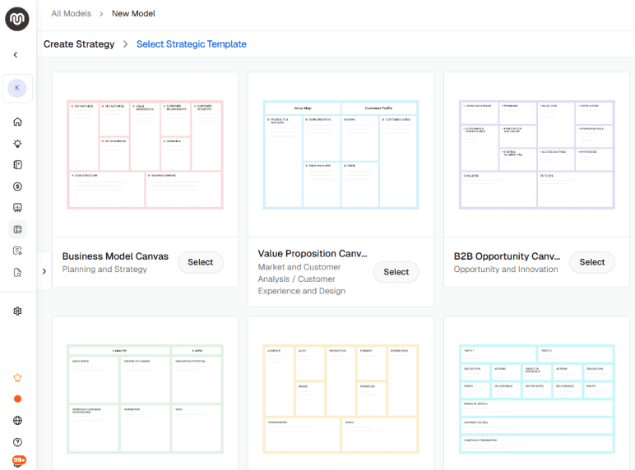
Task: Open the K user avatar menu
Action: (x=17, y=88)
